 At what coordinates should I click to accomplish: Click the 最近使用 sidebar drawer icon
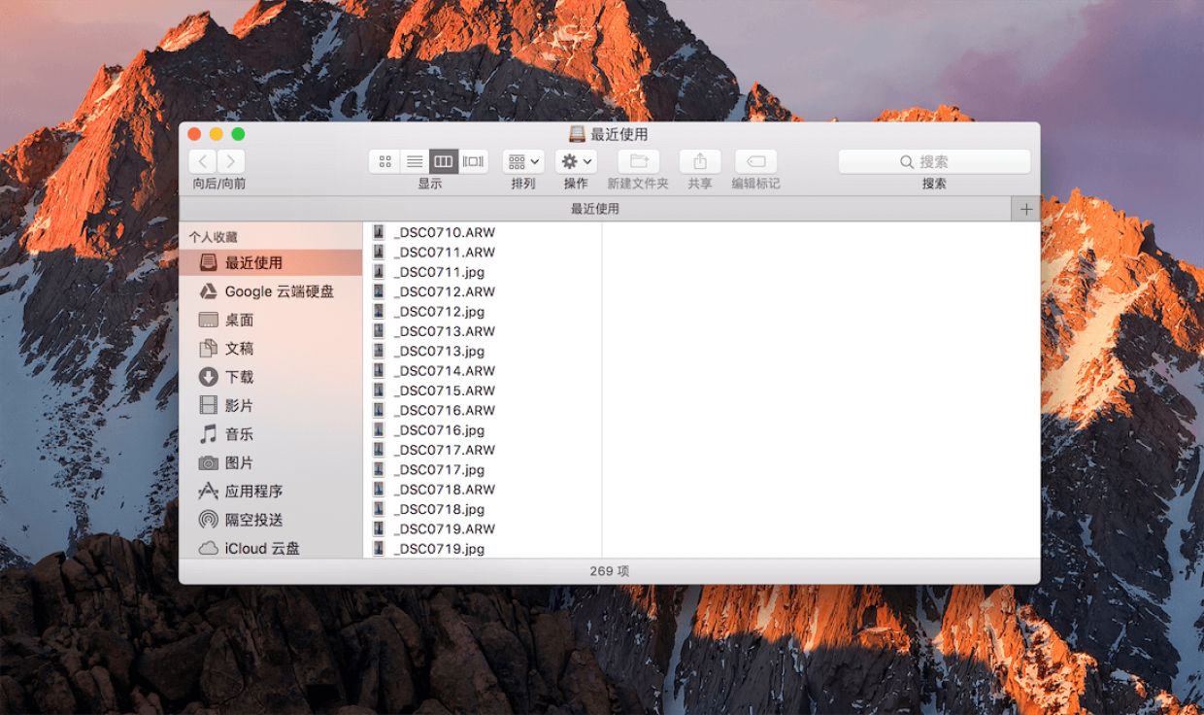click(208, 262)
